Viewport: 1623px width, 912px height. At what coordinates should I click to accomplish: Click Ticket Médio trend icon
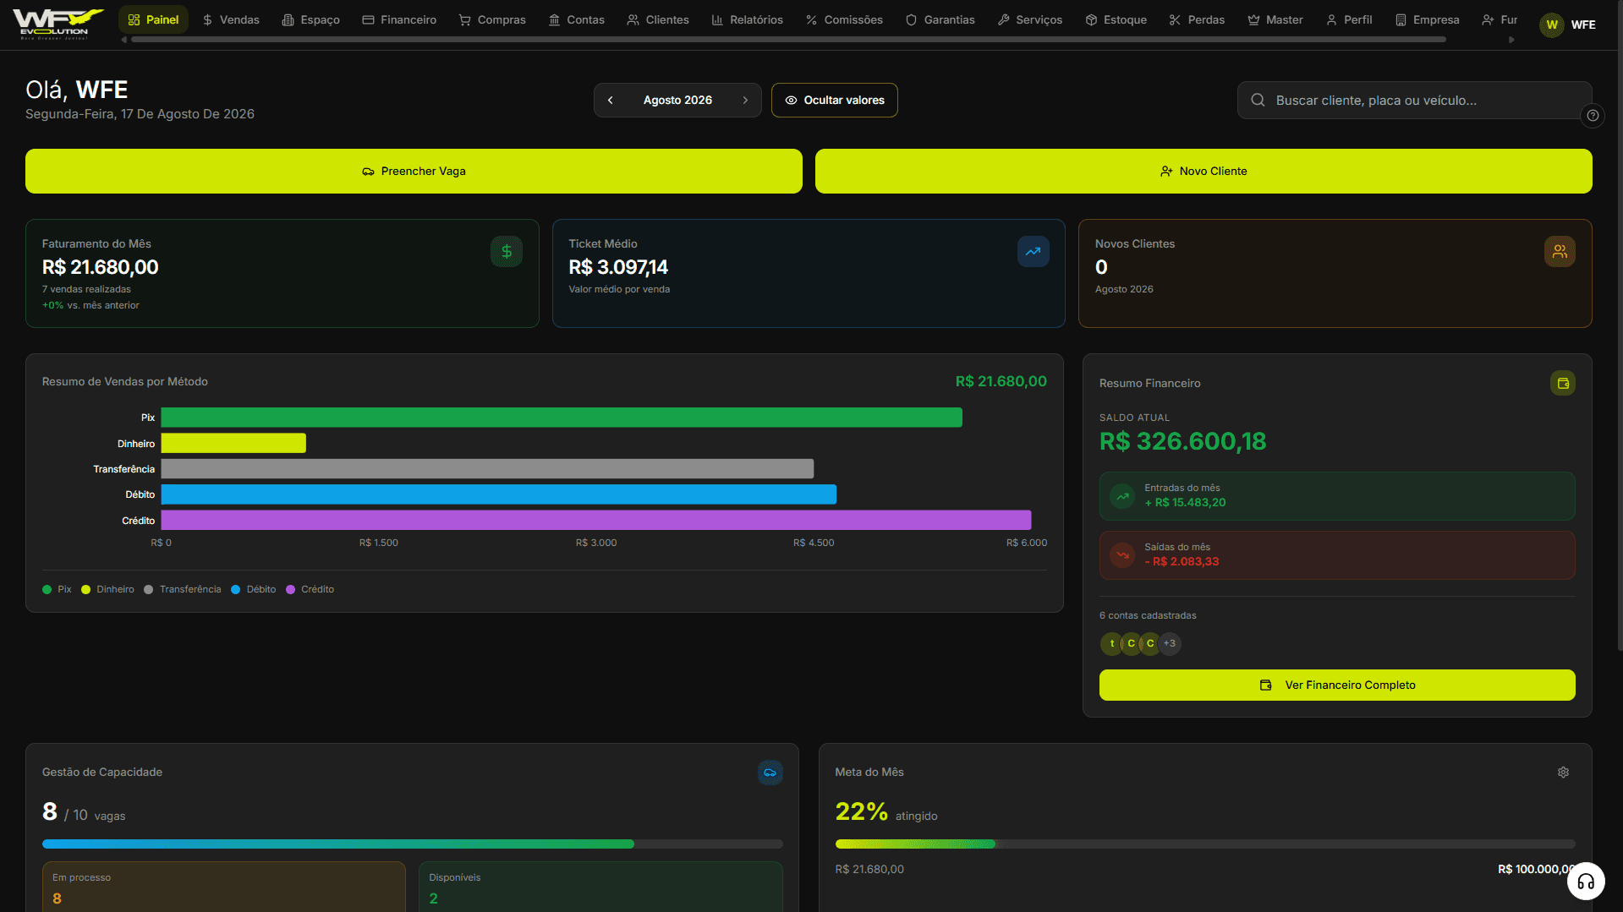(1033, 251)
